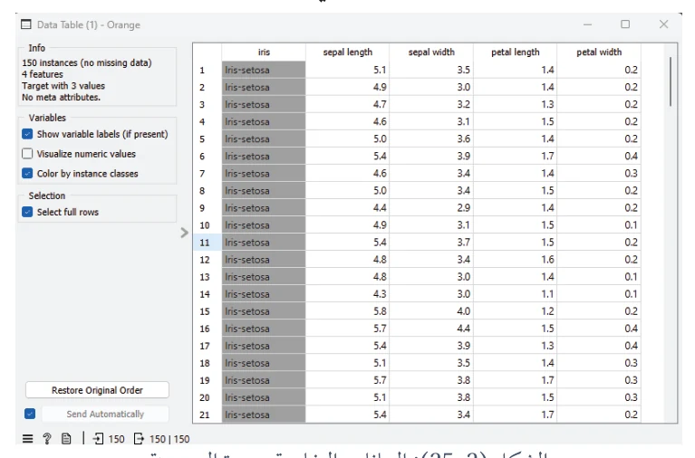Sort by sepal length column header
This screenshot has width=695, height=458.
347,52
